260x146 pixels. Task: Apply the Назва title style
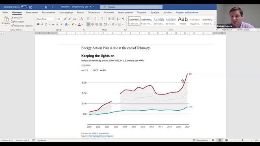click(183, 21)
